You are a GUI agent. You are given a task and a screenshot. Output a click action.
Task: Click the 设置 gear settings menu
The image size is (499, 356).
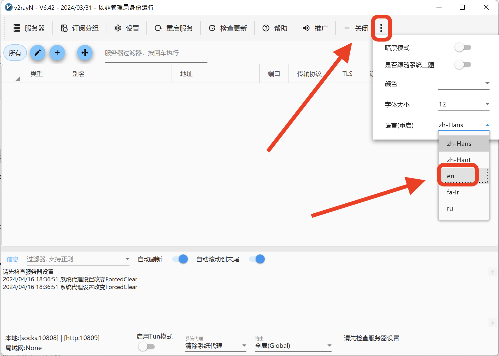127,28
